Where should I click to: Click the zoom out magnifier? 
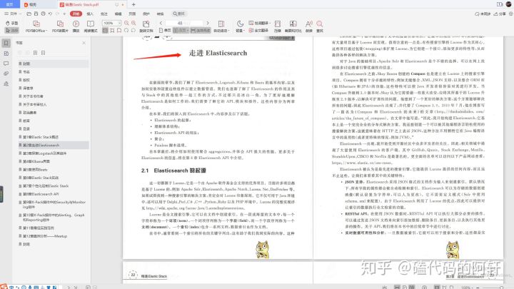click(x=126, y=23)
